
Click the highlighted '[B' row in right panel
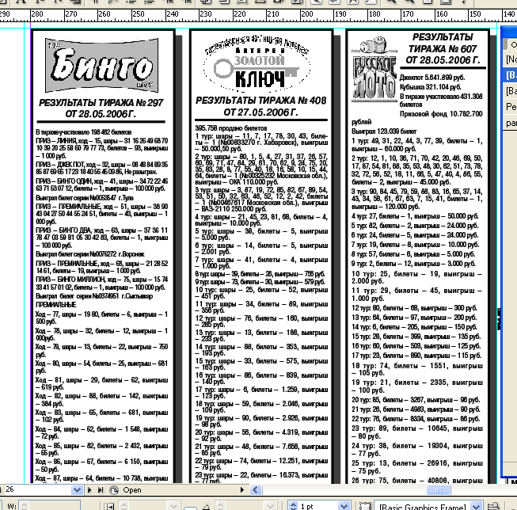tap(510, 75)
